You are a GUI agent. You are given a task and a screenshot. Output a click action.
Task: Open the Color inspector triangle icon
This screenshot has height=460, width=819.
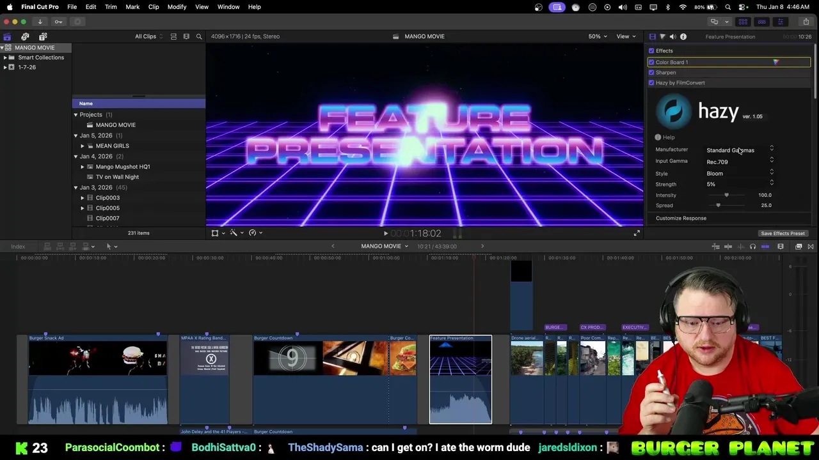(x=662, y=36)
